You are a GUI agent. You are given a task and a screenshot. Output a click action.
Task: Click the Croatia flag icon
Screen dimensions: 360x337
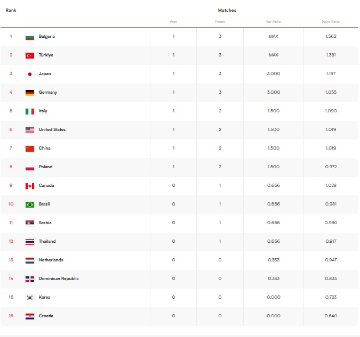[30, 316]
